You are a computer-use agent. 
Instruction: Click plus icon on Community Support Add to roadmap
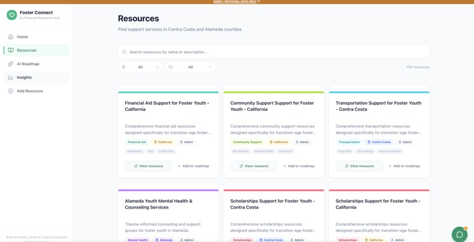click(x=285, y=166)
